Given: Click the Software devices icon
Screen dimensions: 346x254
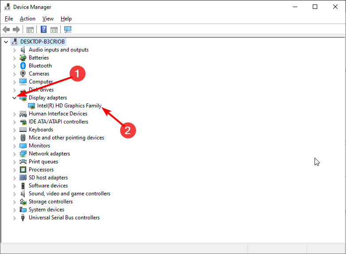Looking at the screenshot, I should click(x=23, y=186).
